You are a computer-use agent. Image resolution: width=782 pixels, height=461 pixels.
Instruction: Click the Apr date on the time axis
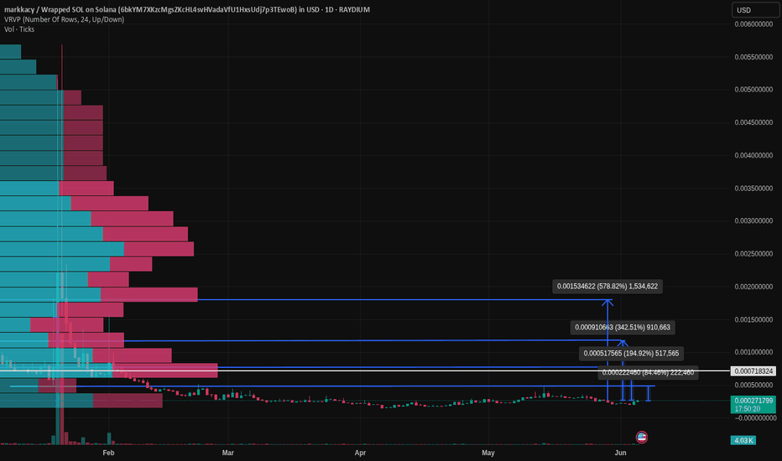pos(360,453)
